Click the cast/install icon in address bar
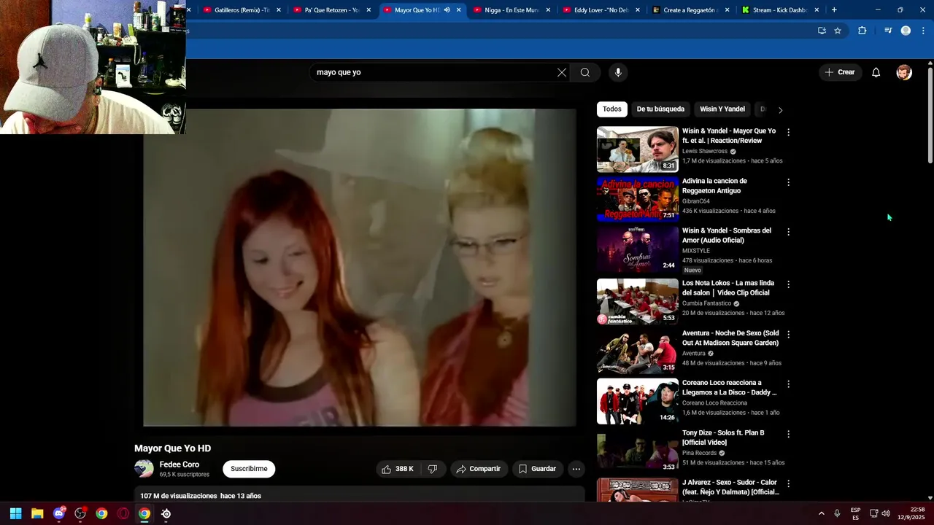The height and width of the screenshot is (525, 934). pyautogui.click(x=822, y=31)
